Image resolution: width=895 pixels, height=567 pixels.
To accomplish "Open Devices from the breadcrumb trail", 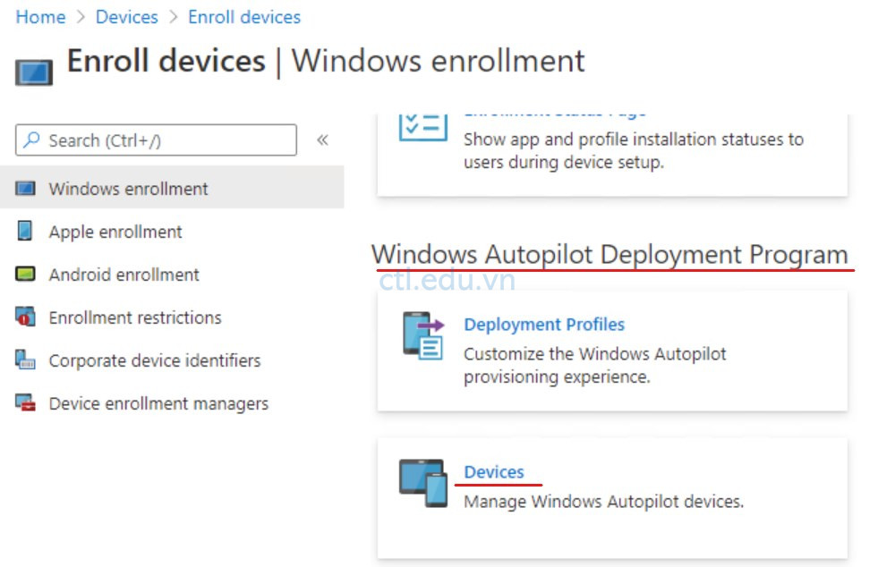I will pos(126,16).
